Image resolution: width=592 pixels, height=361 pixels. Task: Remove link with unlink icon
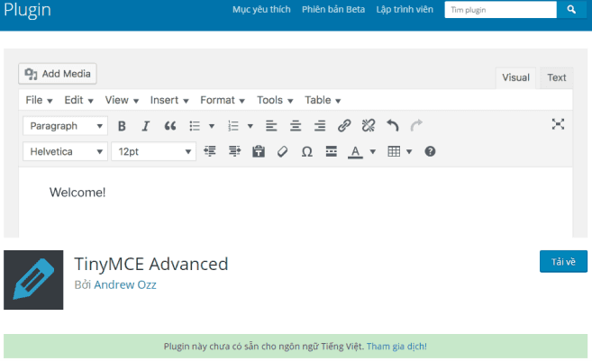tap(369, 125)
